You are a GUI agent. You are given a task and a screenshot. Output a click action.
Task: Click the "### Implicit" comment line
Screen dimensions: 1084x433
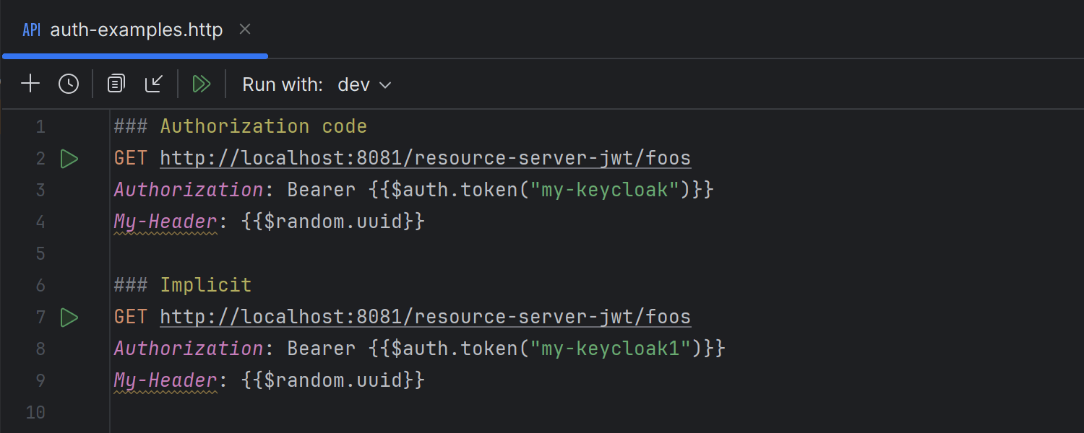pos(183,285)
